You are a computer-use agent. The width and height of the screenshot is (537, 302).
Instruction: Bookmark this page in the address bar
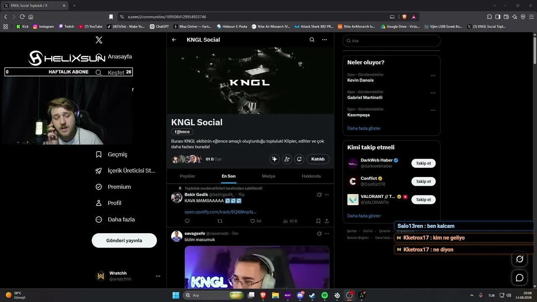pos(111,17)
